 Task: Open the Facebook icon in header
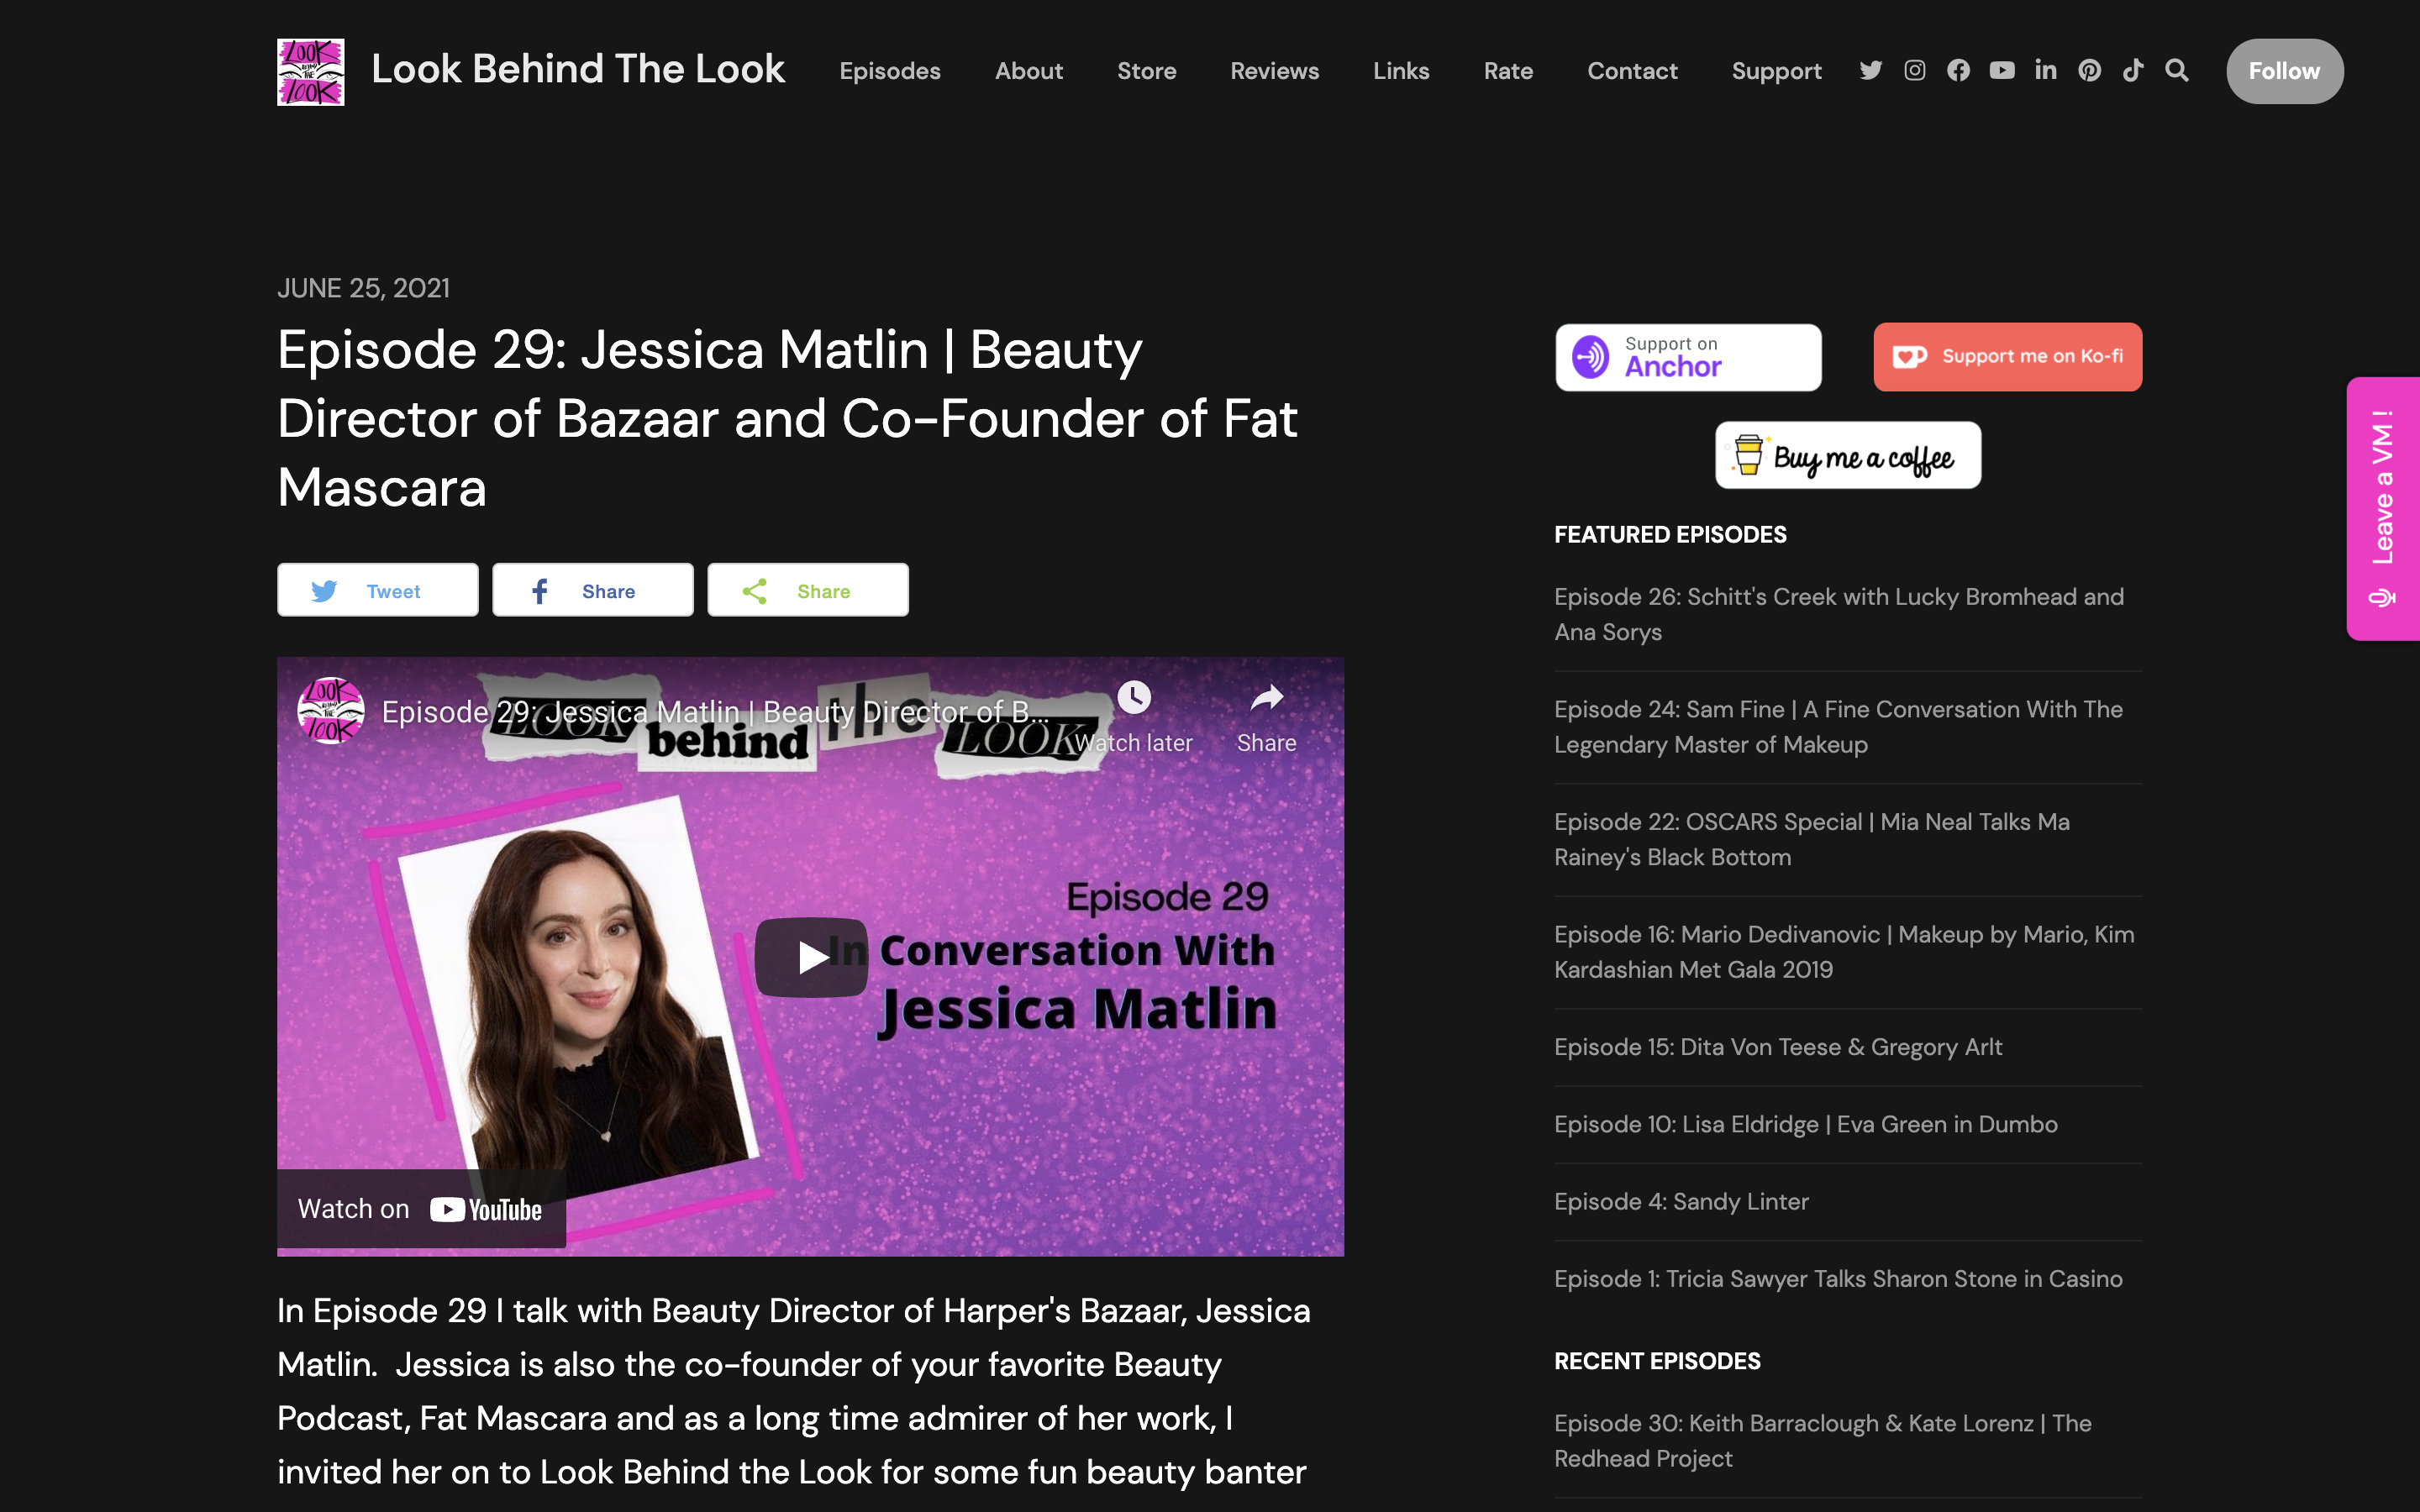(x=1958, y=70)
